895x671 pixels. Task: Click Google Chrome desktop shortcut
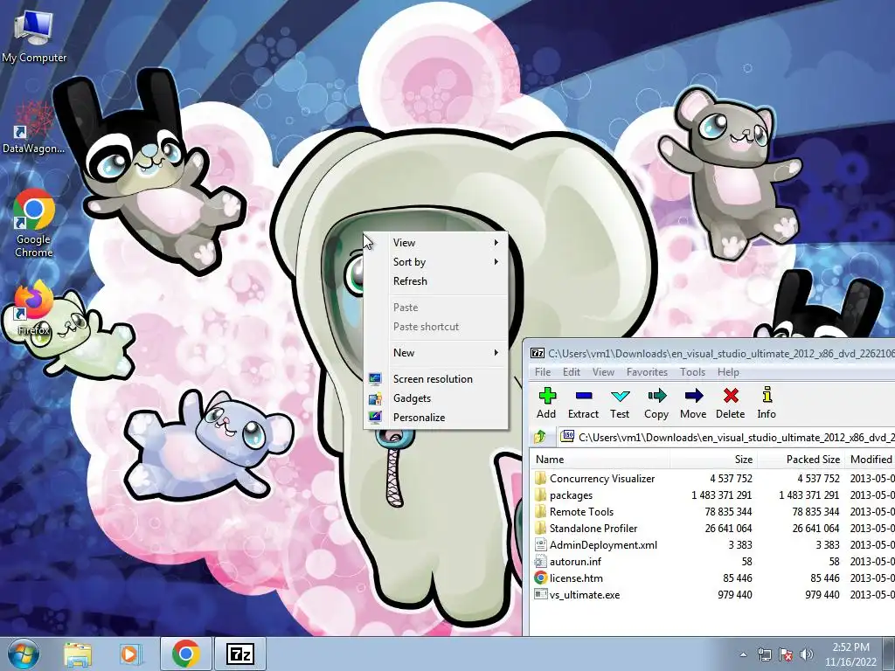(x=34, y=224)
